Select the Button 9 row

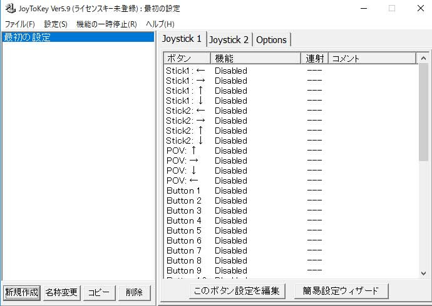291,270
